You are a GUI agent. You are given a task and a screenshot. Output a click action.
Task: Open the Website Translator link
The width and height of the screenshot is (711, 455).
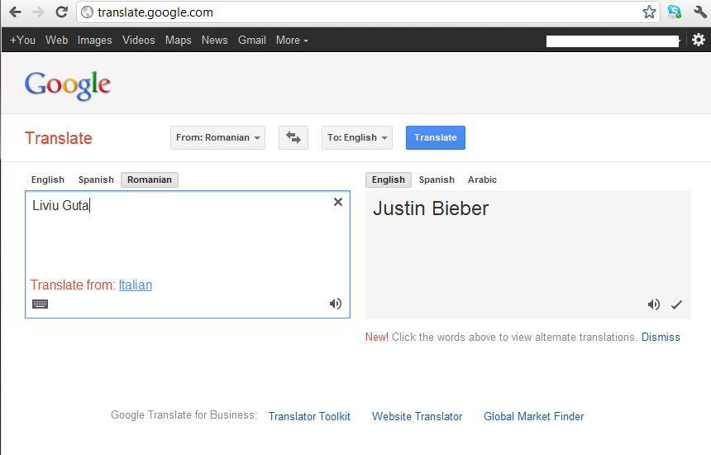coord(418,416)
